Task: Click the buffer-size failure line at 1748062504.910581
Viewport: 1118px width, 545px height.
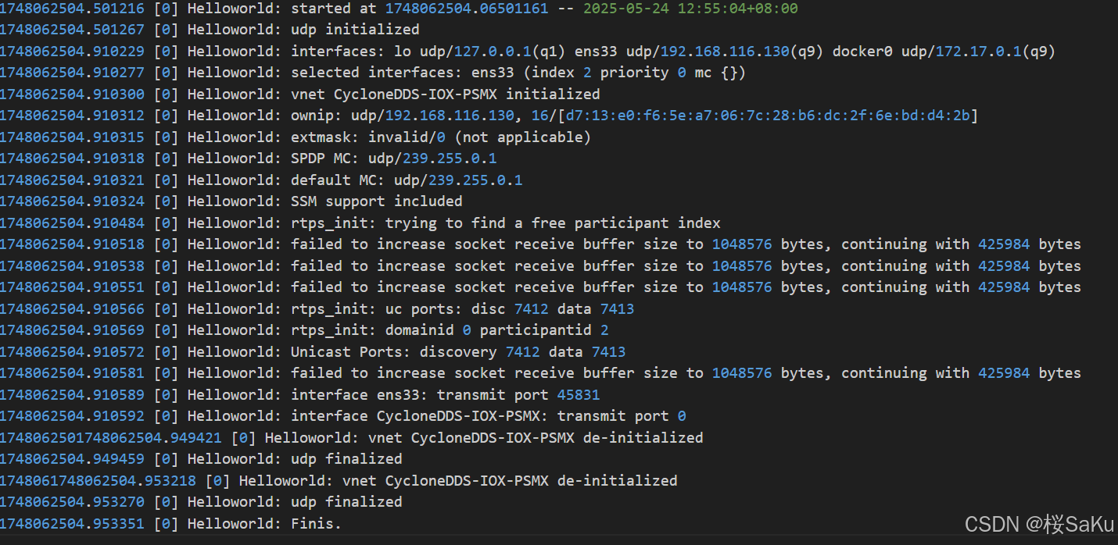Action: 541,373
